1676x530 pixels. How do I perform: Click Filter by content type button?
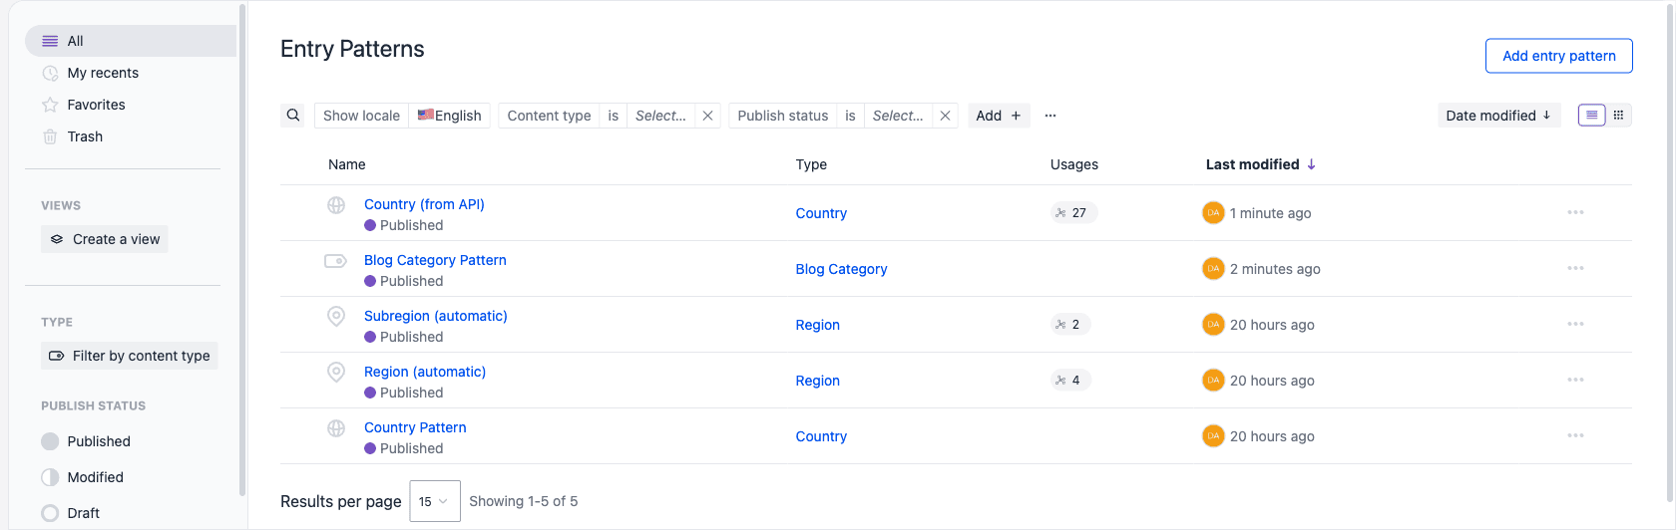point(130,356)
